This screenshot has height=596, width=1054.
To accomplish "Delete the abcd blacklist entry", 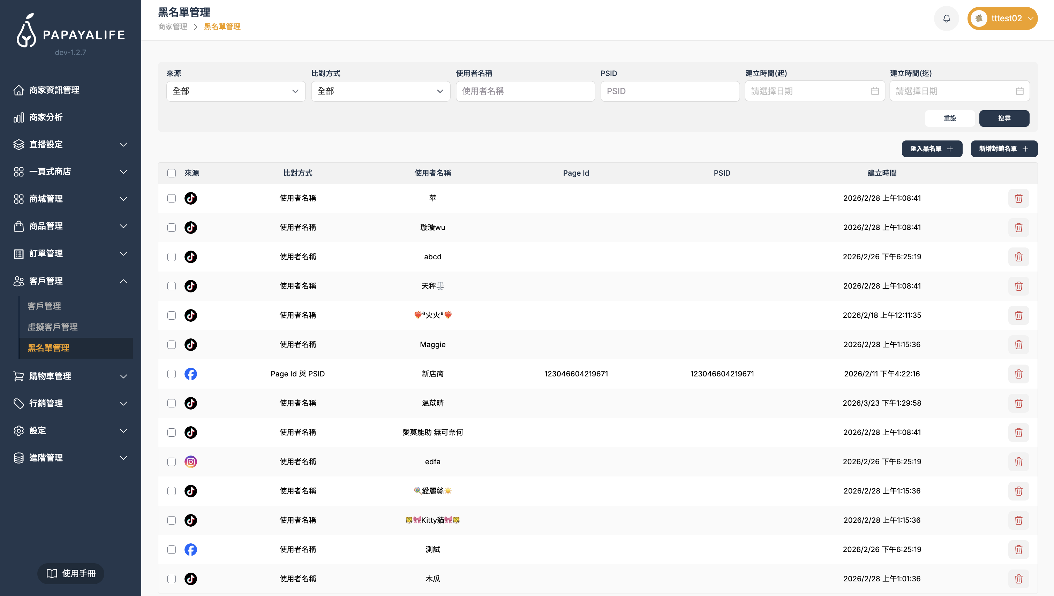I will pyautogui.click(x=1018, y=257).
